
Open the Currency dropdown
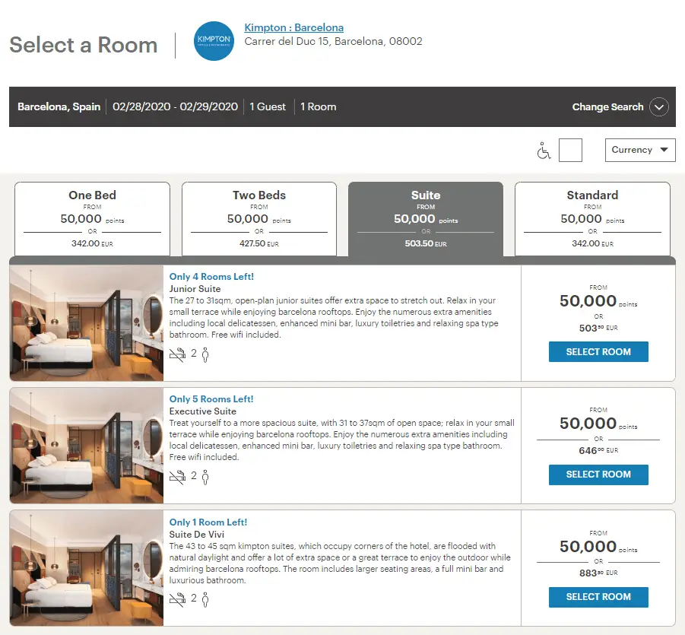[640, 150]
